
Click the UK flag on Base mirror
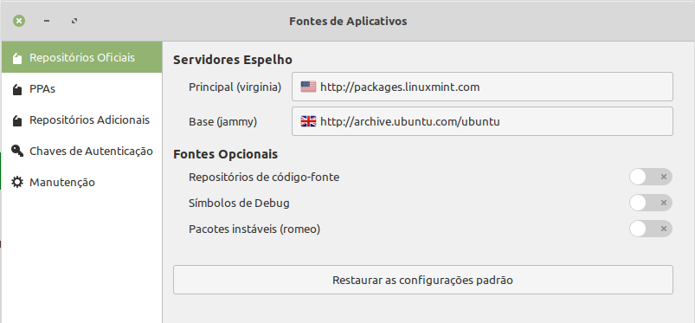308,121
